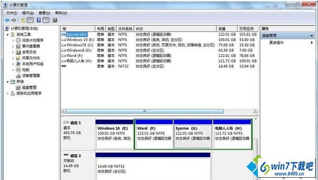The image size is (318, 180).
Task: Click the 设备管理器 icon
Action: click(19, 76)
